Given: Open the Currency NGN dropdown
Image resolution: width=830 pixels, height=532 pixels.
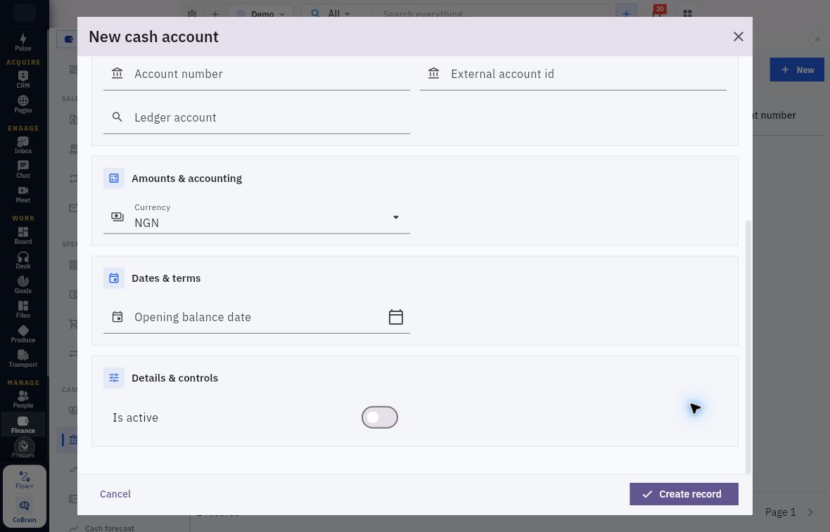Looking at the screenshot, I should pos(256,217).
